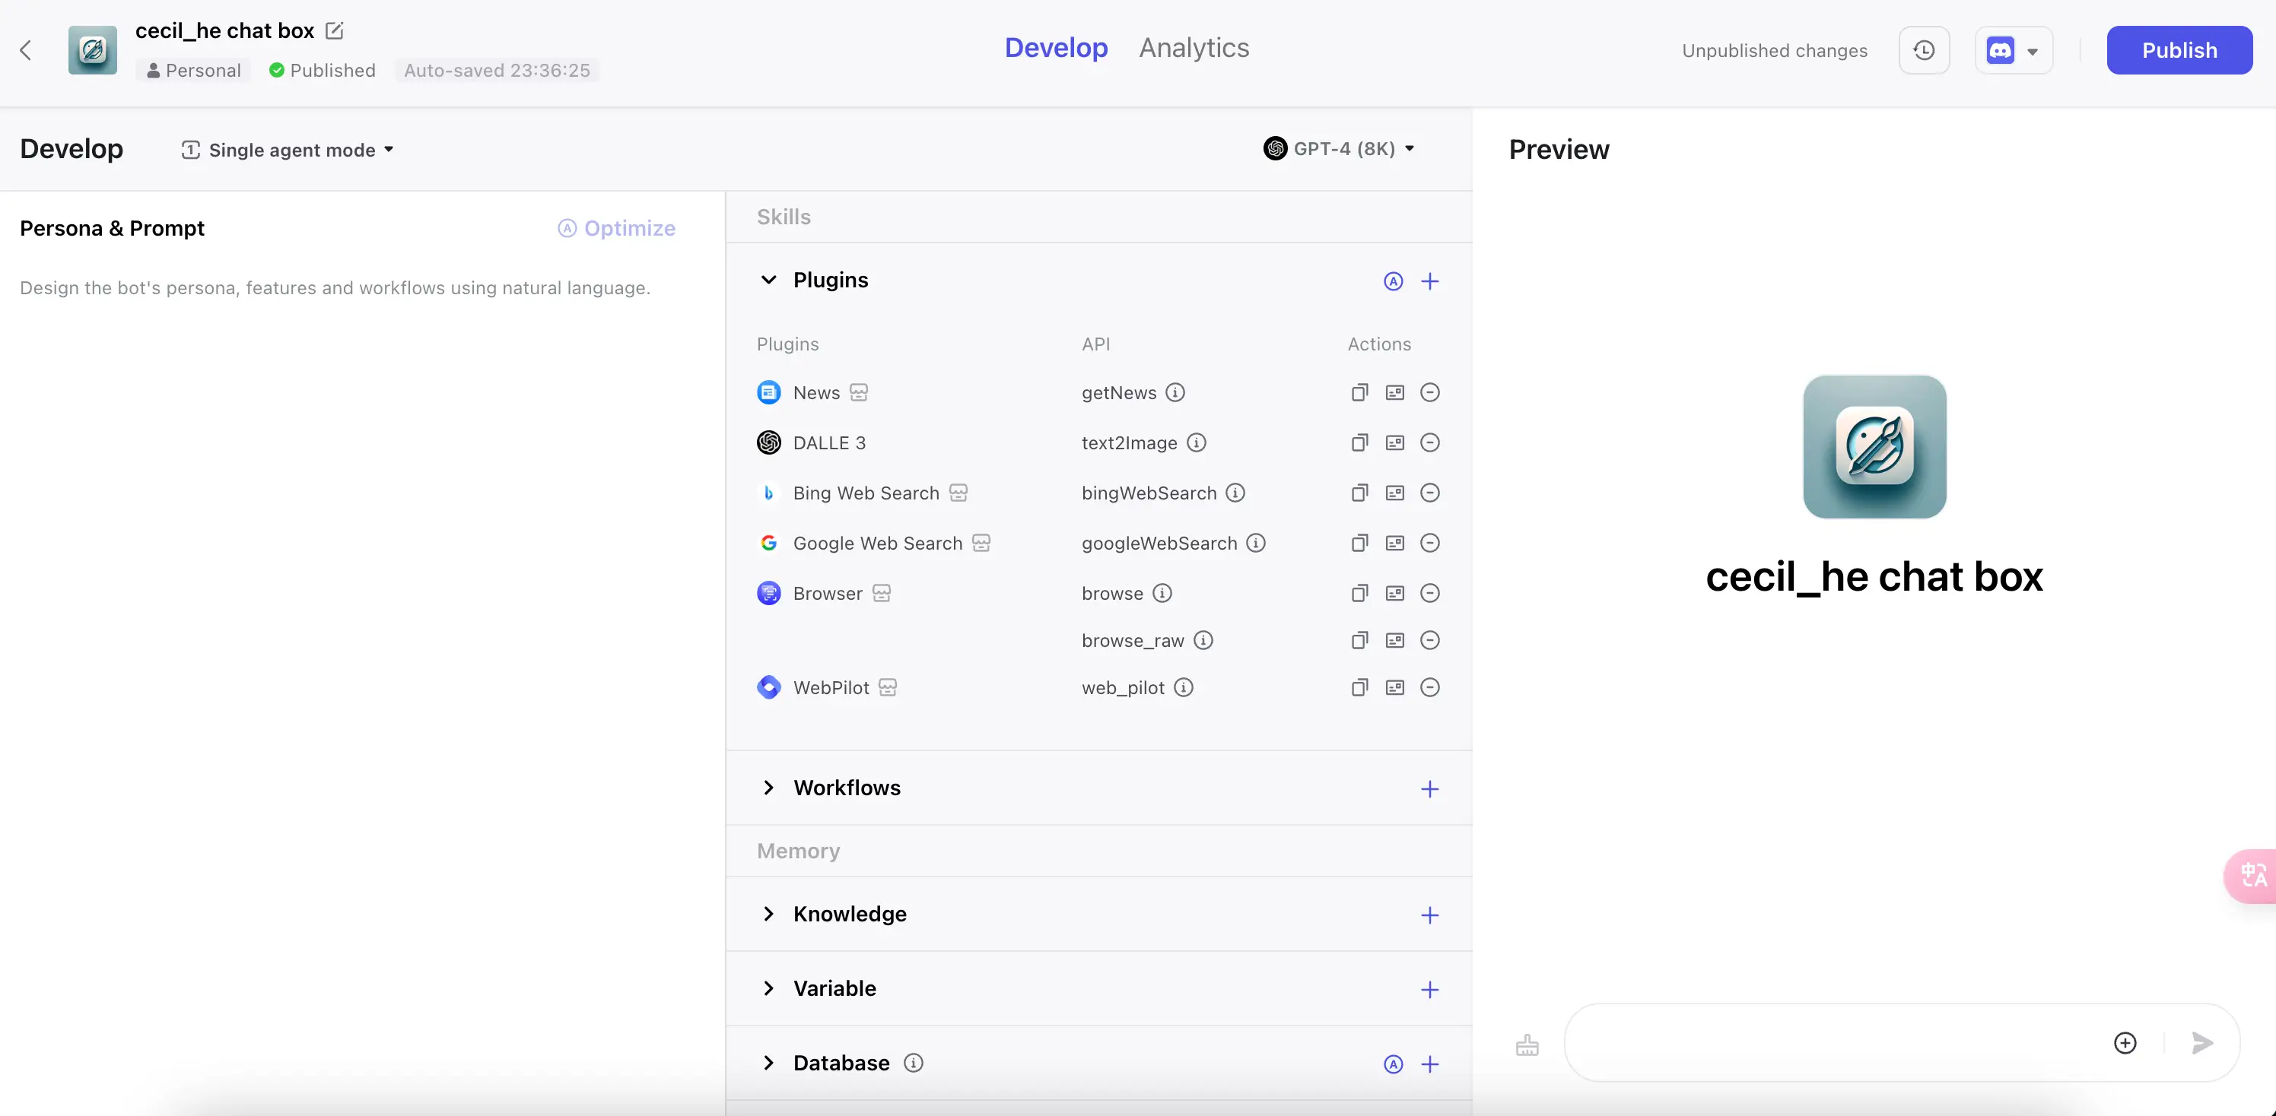Remove the WebPilot web_pilot plugin
The image size is (2276, 1116).
tap(1429, 688)
